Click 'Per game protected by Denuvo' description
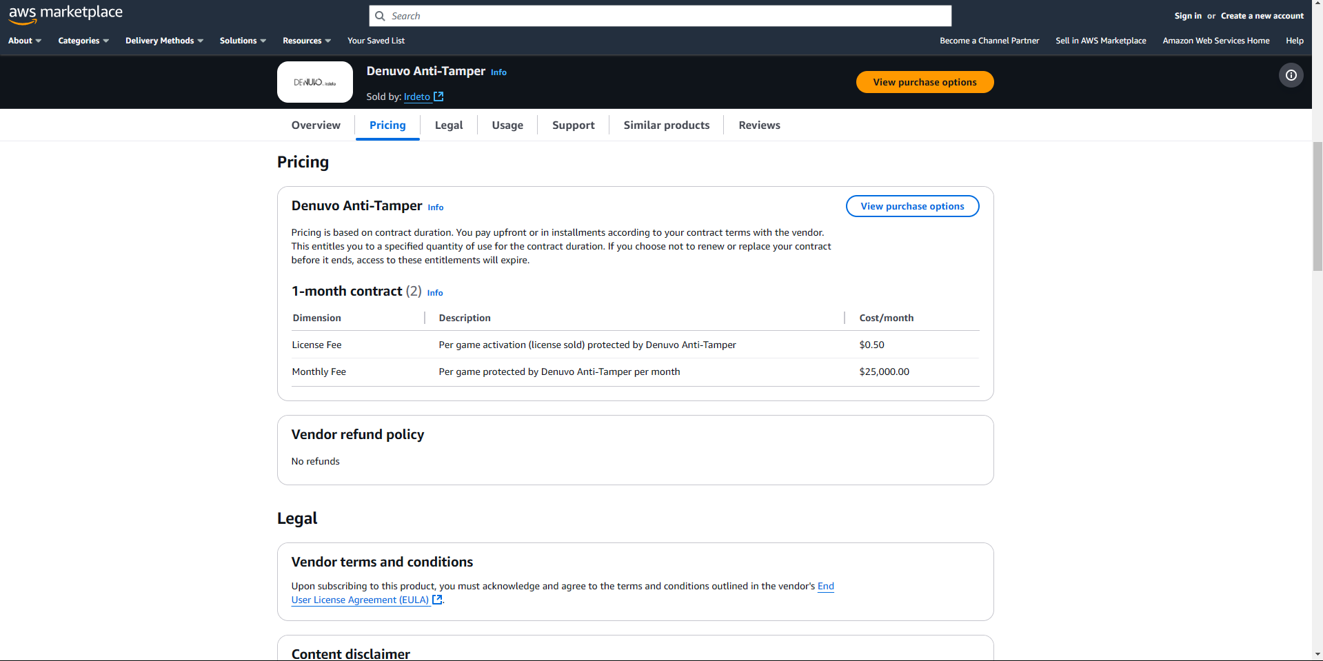 [559, 372]
